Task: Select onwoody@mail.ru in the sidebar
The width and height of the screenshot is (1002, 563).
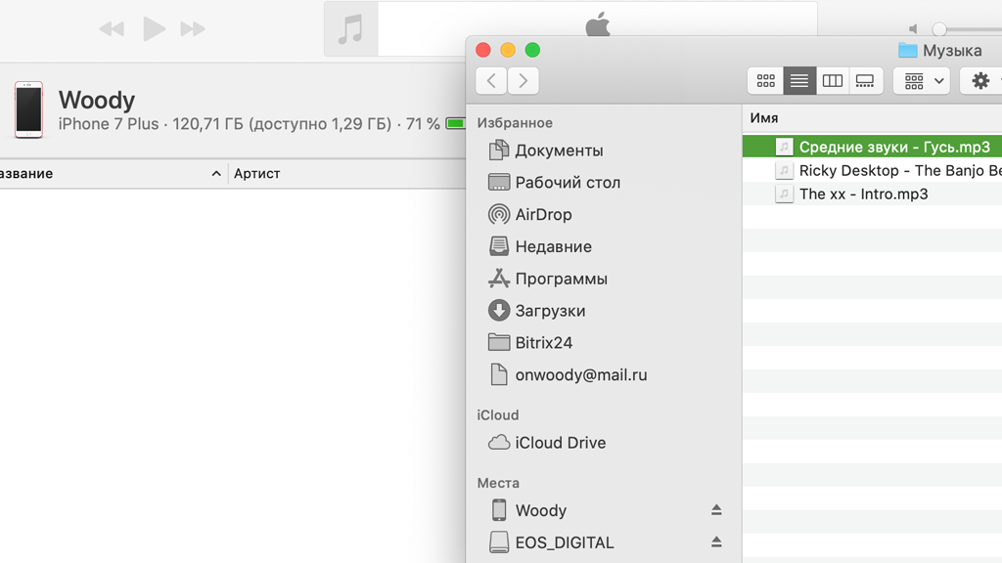Action: (568, 374)
